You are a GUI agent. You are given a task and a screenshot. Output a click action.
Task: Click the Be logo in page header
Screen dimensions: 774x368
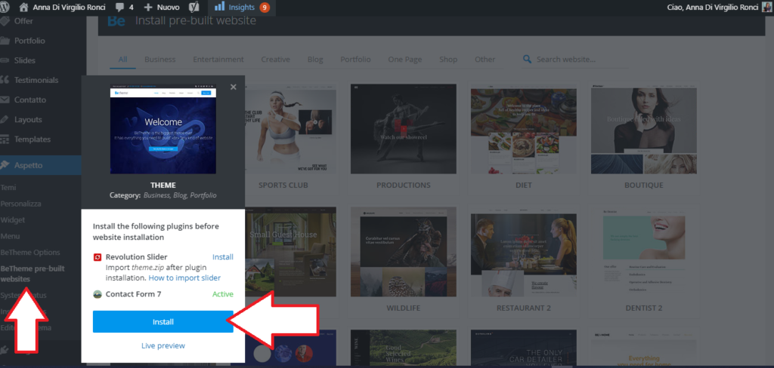point(116,21)
